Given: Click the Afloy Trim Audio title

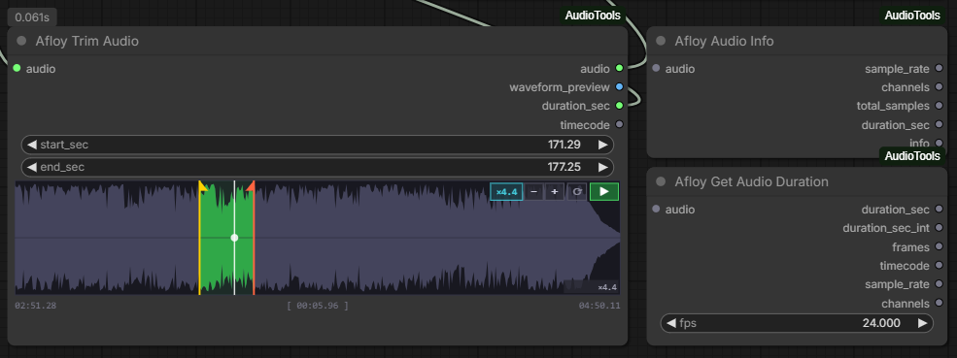Looking at the screenshot, I should 86,41.
